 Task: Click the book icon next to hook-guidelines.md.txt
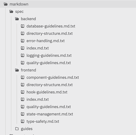(x=22, y=92)
